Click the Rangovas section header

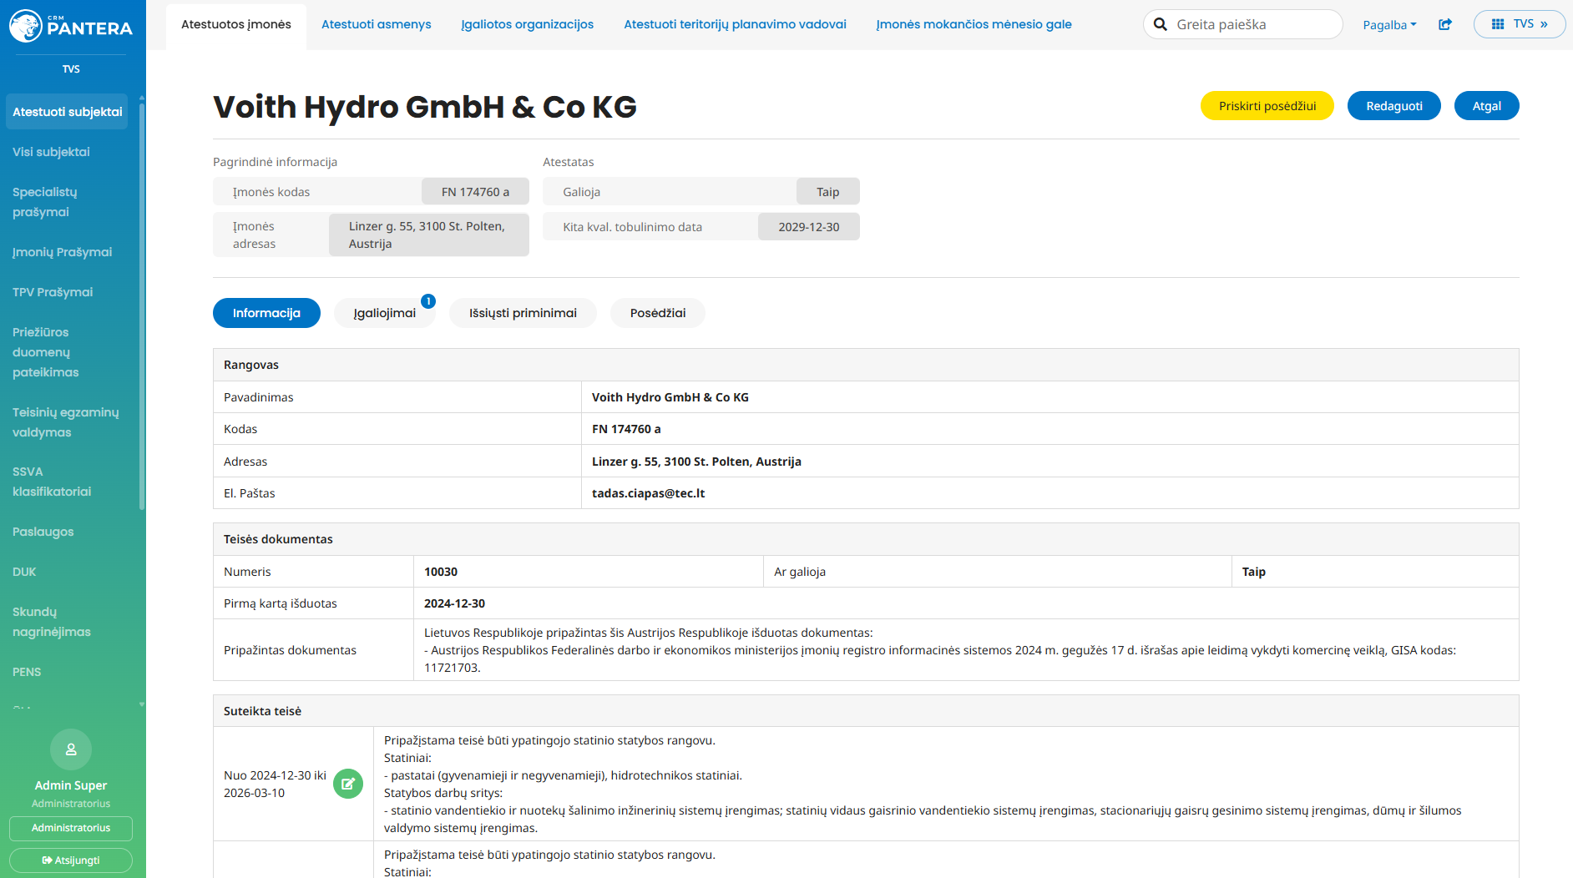point(866,365)
